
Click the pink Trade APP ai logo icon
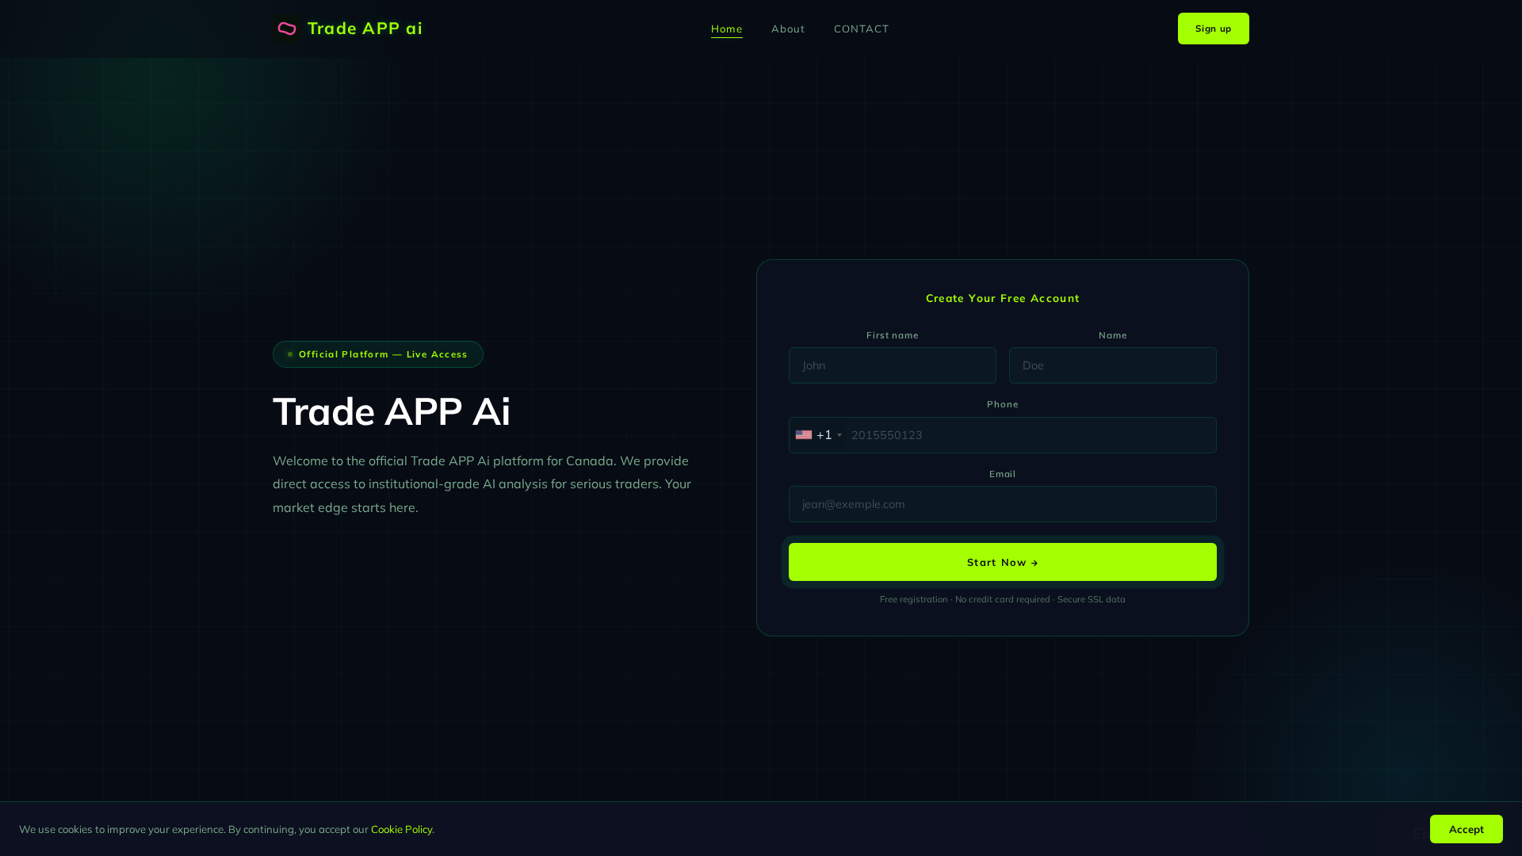coord(287,29)
